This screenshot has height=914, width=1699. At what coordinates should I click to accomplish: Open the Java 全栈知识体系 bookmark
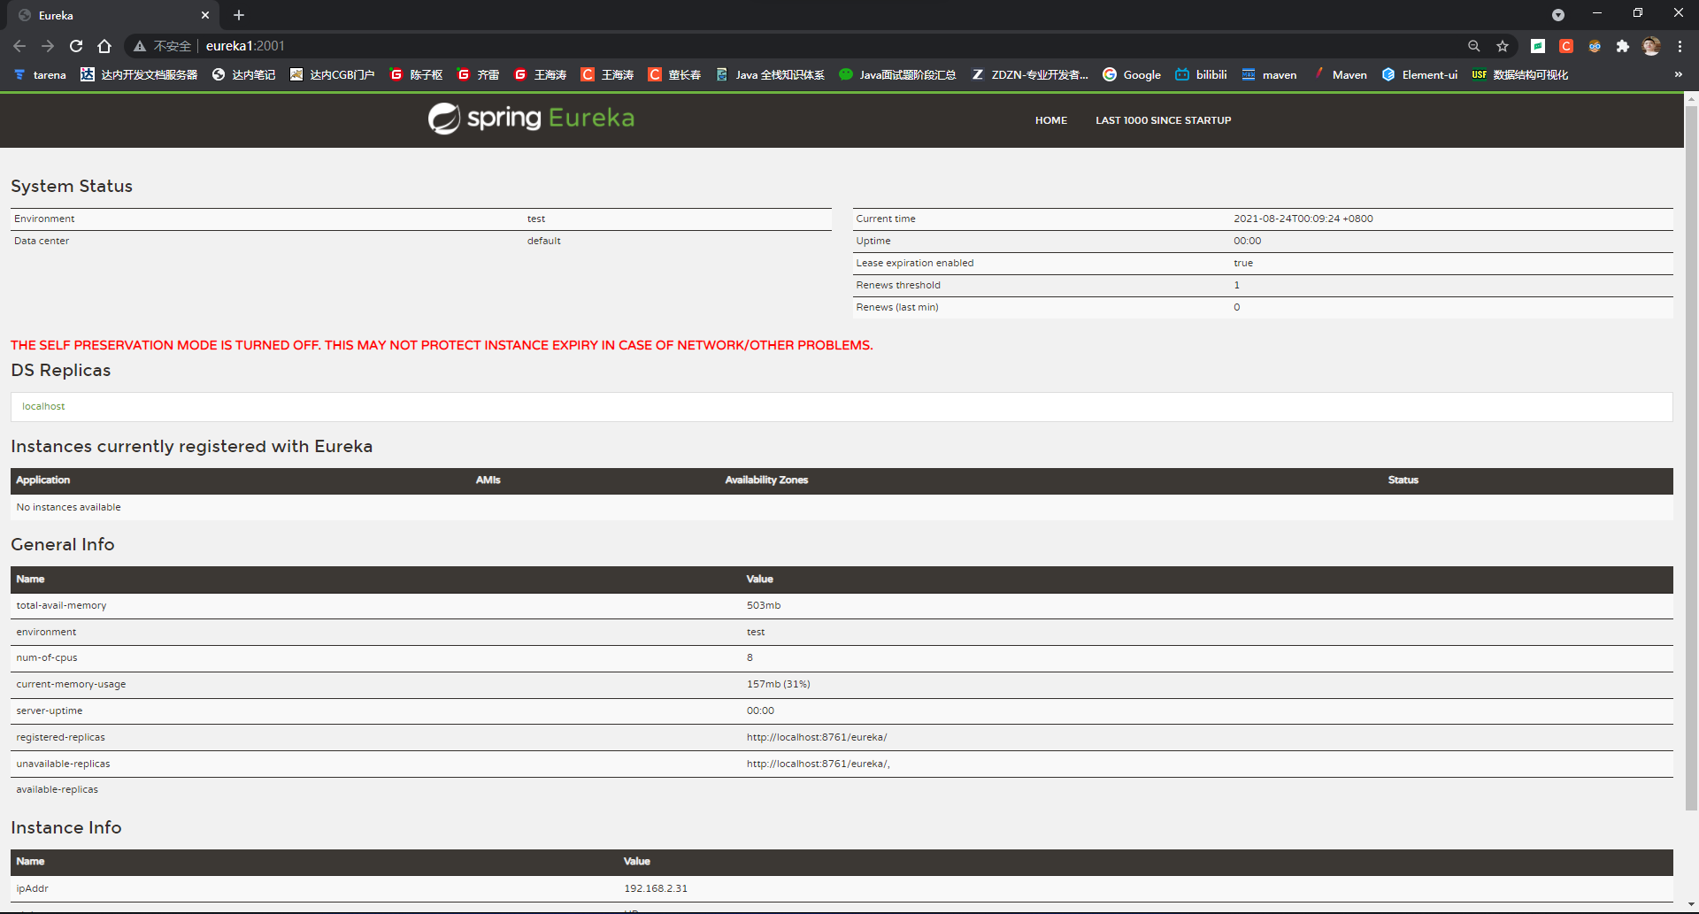pos(770,74)
